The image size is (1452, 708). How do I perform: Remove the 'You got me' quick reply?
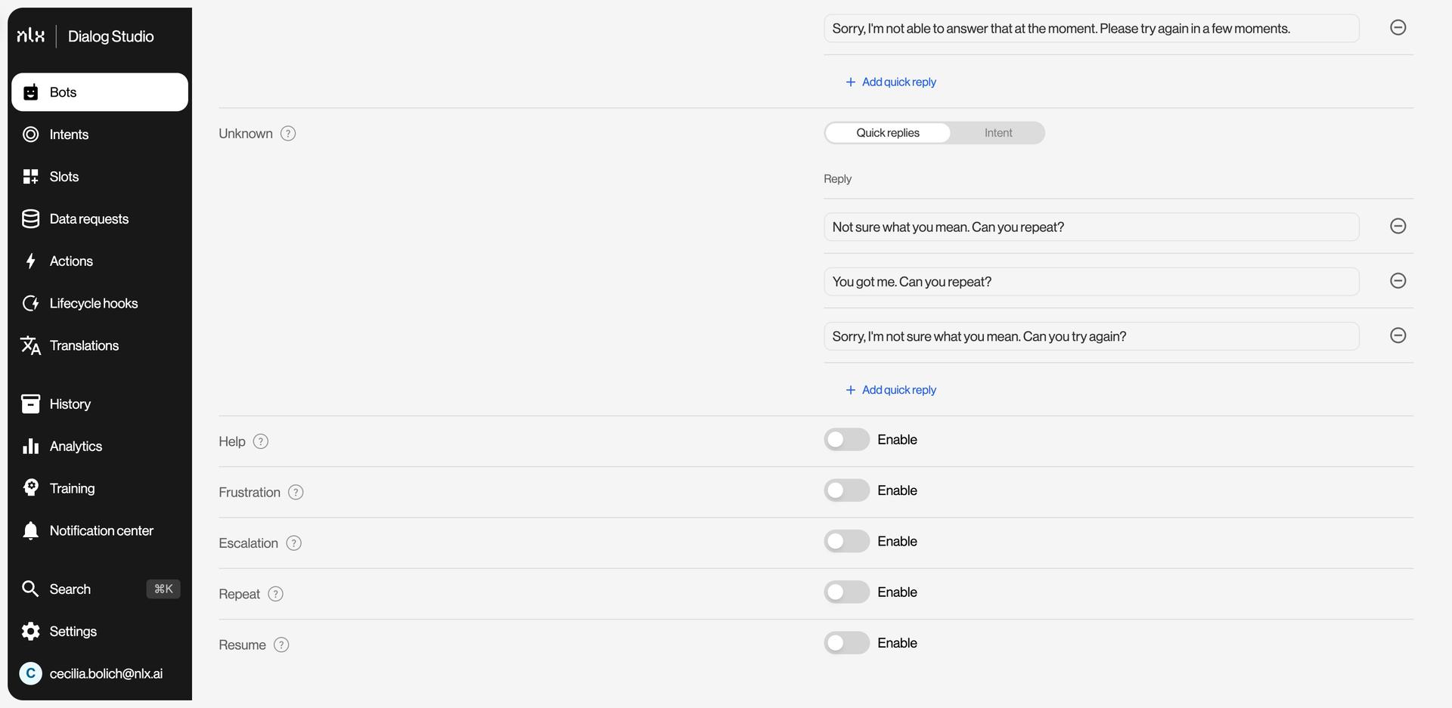pos(1398,280)
